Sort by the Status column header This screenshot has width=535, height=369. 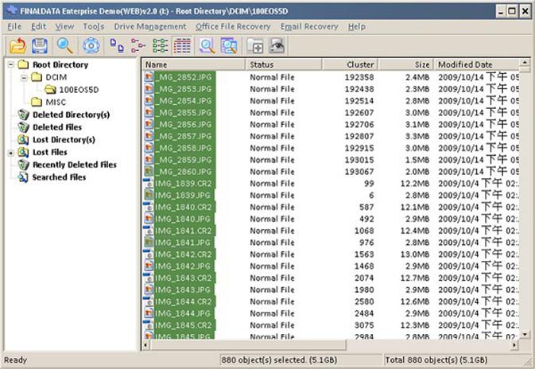(x=284, y=64)
